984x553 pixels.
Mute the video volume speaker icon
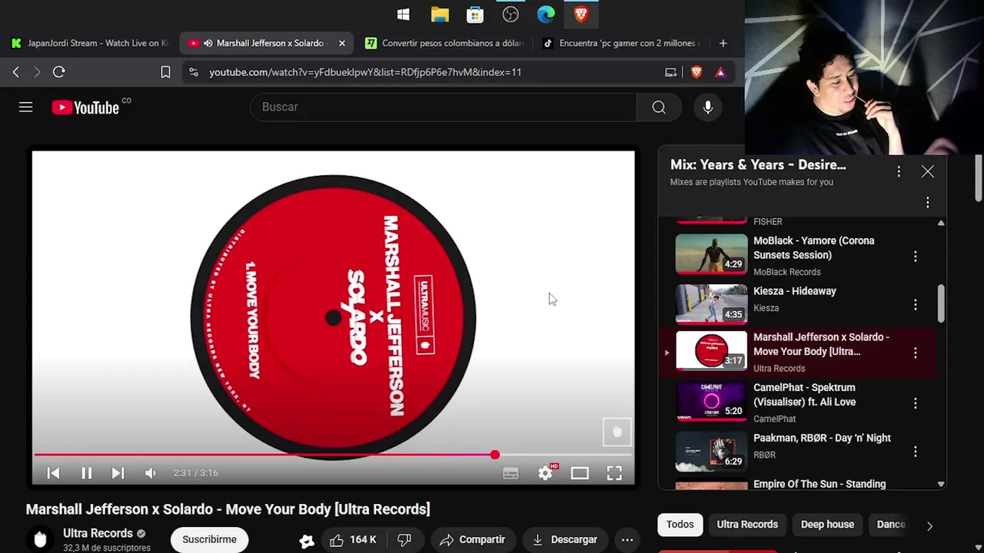coord(151,473)
